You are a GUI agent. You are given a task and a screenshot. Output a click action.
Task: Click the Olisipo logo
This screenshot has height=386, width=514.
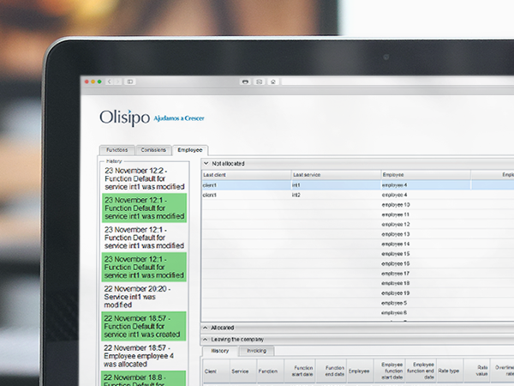(x=124, y=118)
